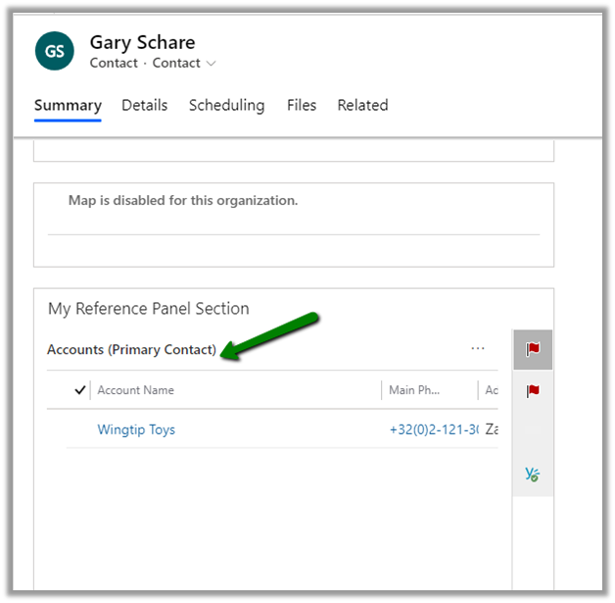Open the Yammer tab in reference panel
The image size is (615, 603).
pos(533,475)
